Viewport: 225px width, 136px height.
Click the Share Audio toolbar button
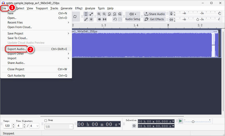coord(155,14)
